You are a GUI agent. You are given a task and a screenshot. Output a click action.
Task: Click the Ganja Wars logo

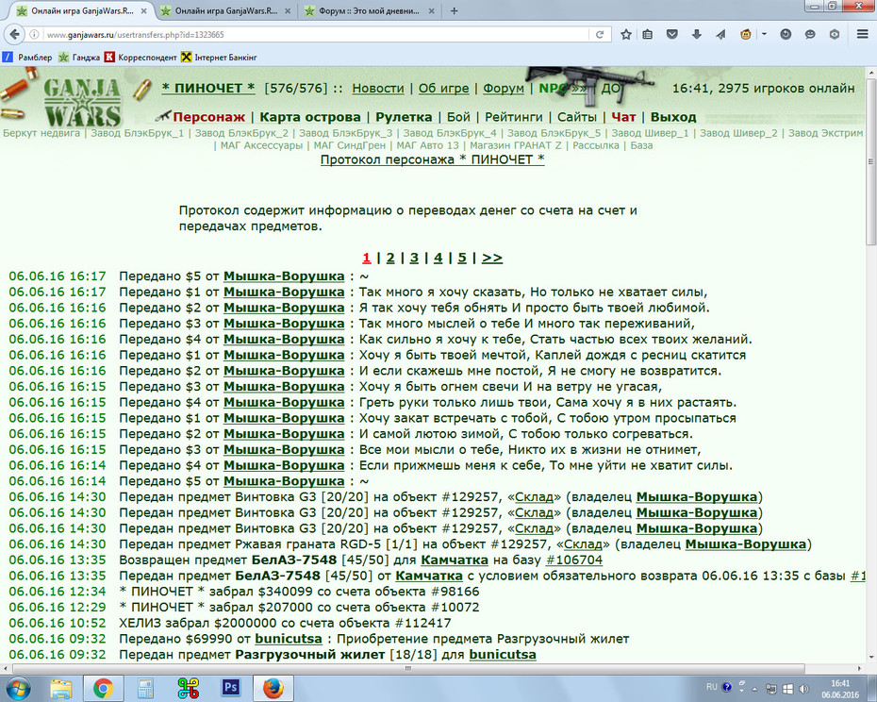tap(83, 102)
